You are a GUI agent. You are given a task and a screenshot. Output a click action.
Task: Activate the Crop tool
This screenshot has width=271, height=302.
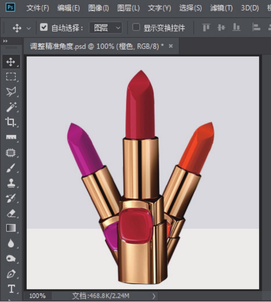[11, 122]
